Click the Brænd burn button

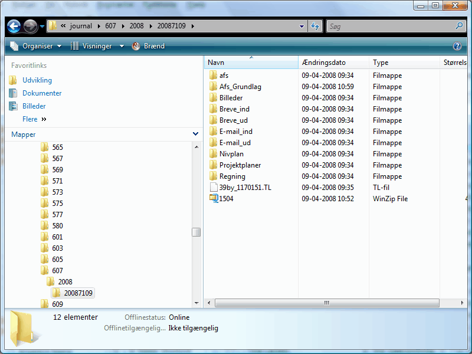(x=149, y=46)
